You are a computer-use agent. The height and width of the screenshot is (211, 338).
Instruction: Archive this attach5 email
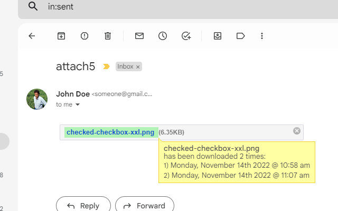(61, 36)
